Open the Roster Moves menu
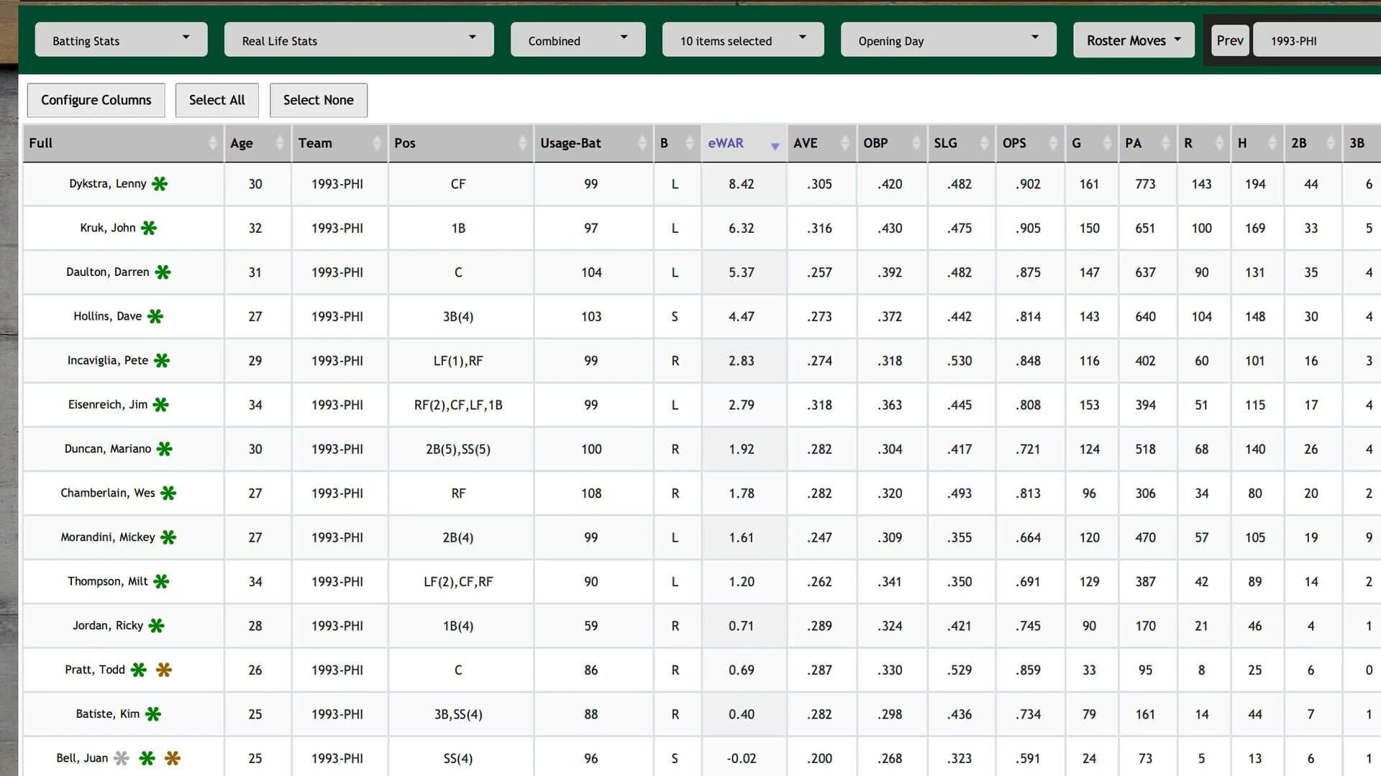The height and width of the screenshot is (776, 1381). click(1133, 40)
